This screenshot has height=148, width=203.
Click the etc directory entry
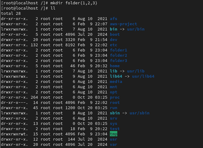click(114, 45)
